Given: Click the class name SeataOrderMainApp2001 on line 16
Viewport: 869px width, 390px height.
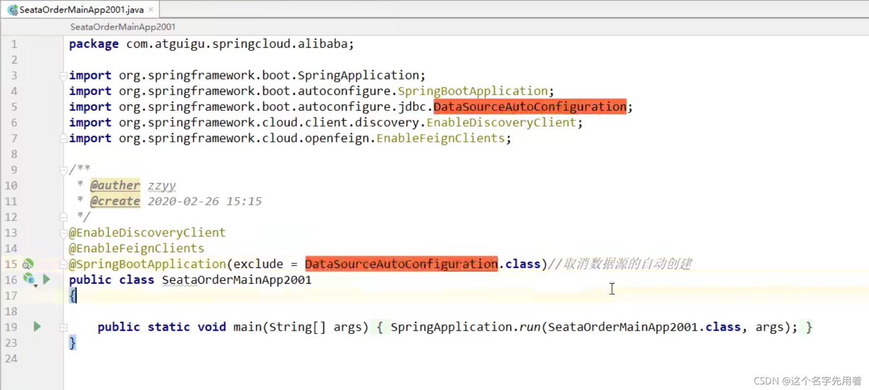Looking at the screenshot, I should 237,280.
